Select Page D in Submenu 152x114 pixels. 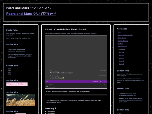coord(122,61)
